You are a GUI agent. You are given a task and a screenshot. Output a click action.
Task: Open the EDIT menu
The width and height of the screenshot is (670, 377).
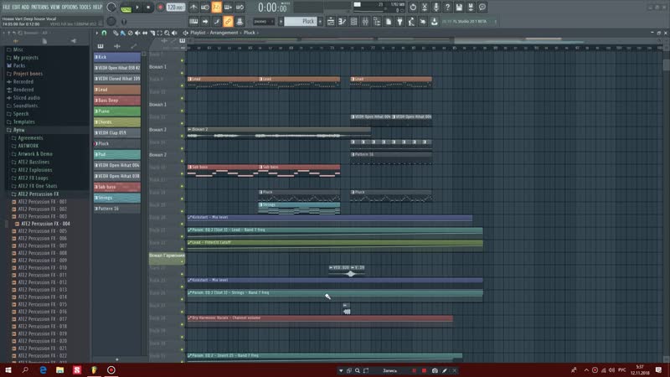[16, 7]
